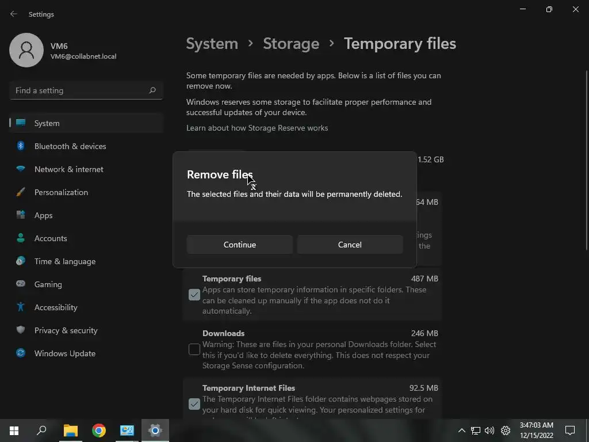
Task: Click the settings page vertical scrollbar
Action: click(x=587, y=160)
